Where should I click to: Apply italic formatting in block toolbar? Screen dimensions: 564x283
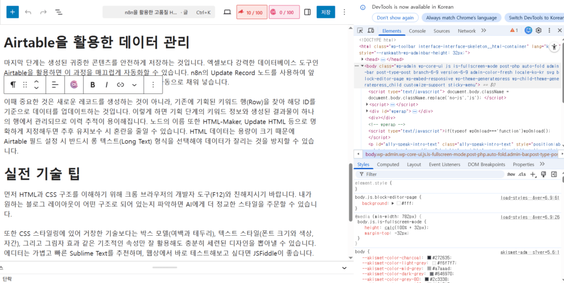click(x=107, y=85)
